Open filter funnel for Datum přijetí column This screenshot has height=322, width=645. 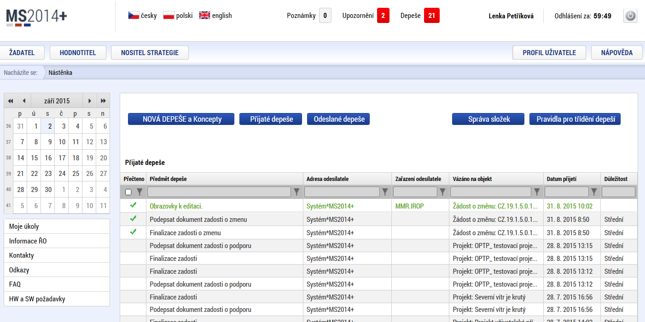[594, 192]
